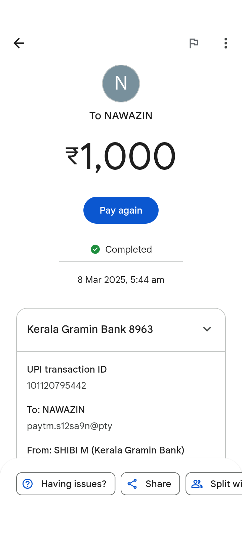Tap the ₹1,000 payment amount

point(121,156)
